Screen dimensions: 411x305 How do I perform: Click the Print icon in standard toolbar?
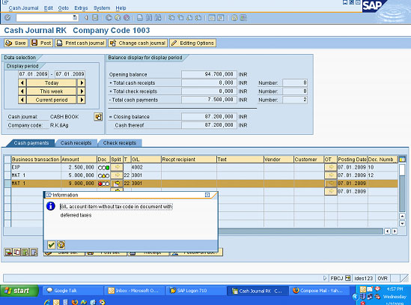click(x=140, y=17)
